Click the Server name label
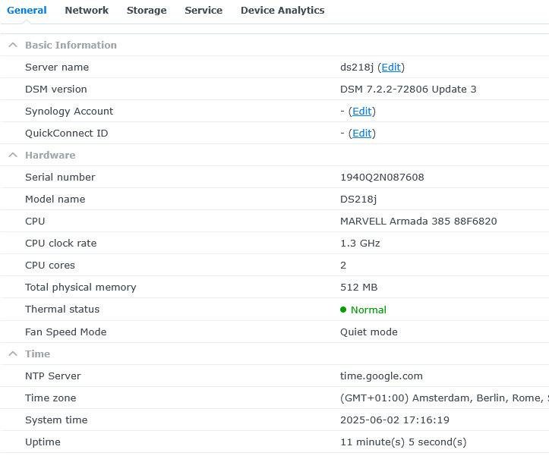 coord(57,68)
